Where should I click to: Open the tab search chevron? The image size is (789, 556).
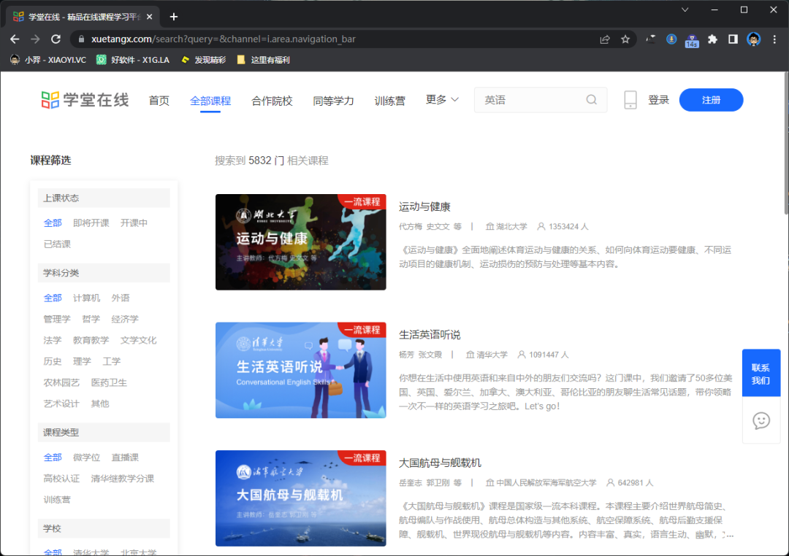coord(685,9)
